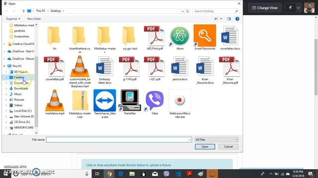Viewport: 318px width, 178px height.
Task: Select TeamViewer_Setup.exe file
Action: pos(105,104)
